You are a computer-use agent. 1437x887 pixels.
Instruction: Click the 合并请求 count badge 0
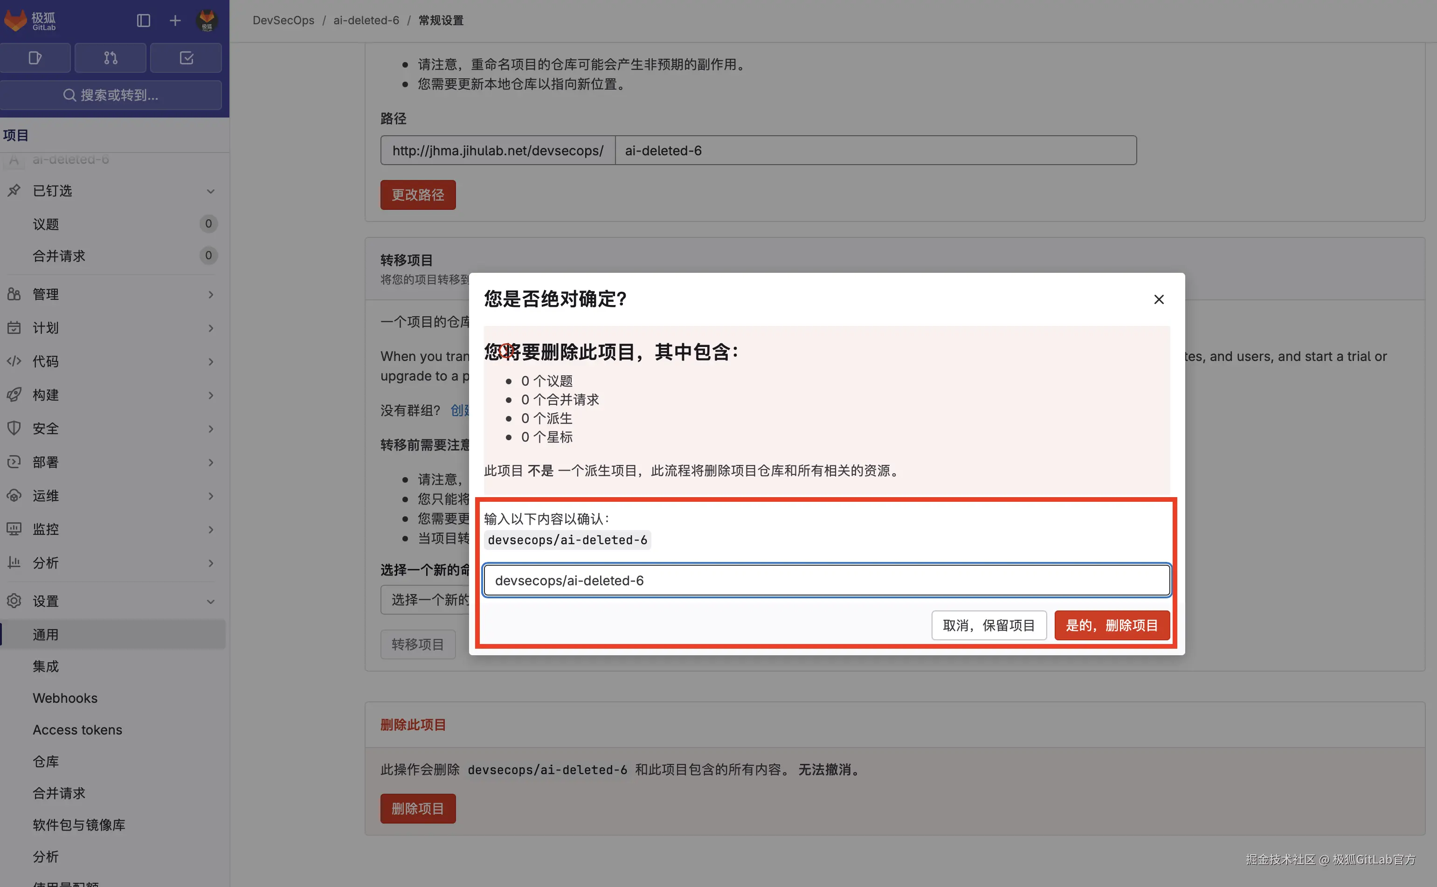coord(208,255)
